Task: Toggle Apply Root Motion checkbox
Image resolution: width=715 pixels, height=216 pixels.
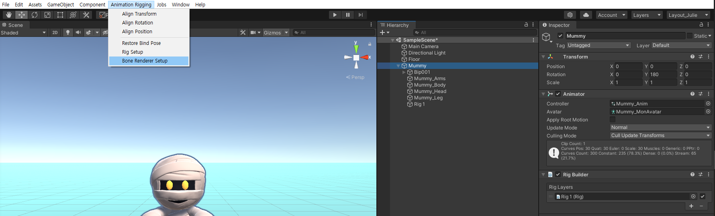Action: pyautogui.click(x=613, y=119)
